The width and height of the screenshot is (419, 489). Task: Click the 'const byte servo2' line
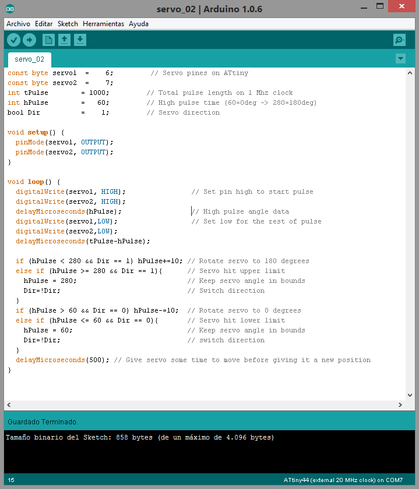pos(60,83)
